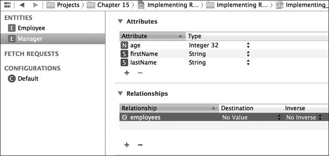Open the No Inverse dropdown
Image resolution: width=329 pixels, height=156 pixels.
(304, 117)
